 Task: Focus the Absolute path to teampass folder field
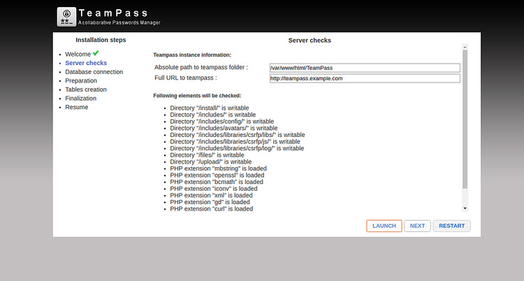tap(364, 68)
